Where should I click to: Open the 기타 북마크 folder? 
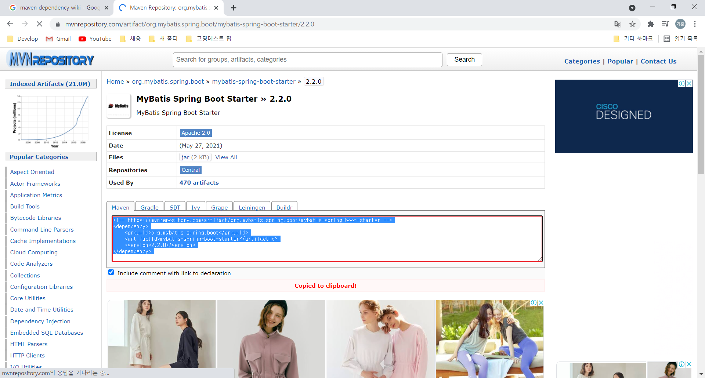tap(633, 39)
